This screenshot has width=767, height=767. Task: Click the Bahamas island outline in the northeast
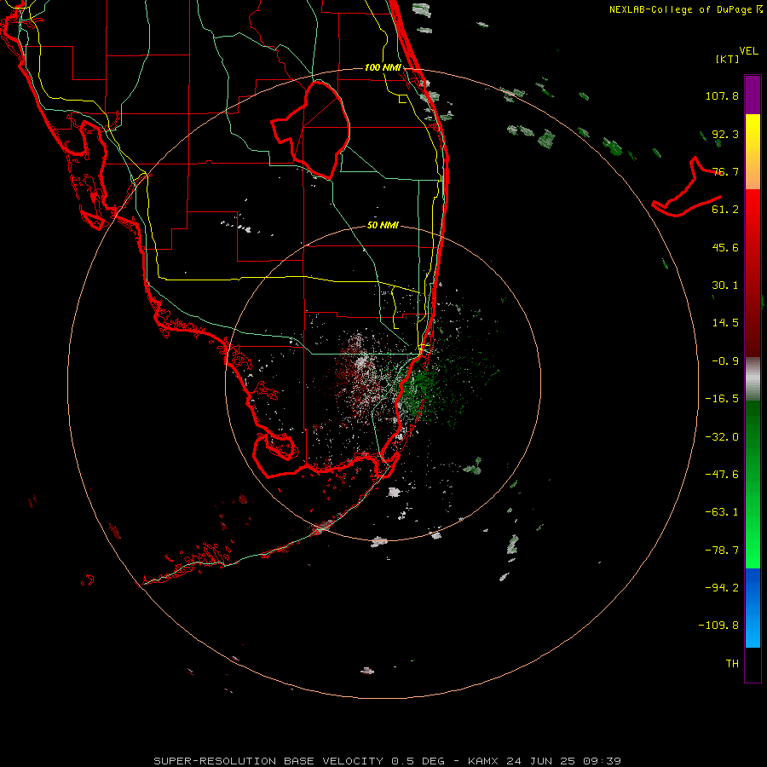tap(686, 187)
